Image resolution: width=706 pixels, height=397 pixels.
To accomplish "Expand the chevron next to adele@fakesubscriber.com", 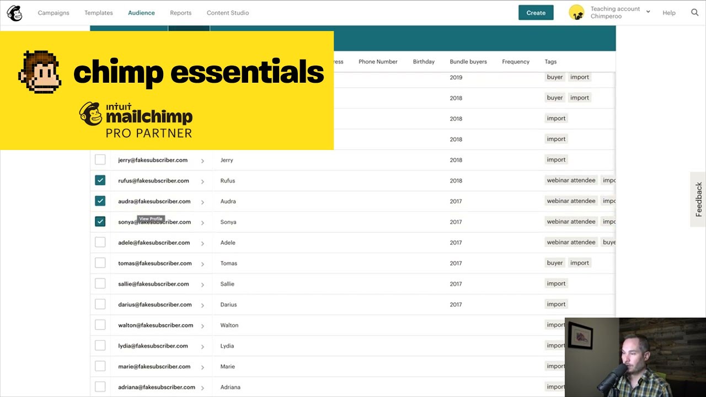I will [x=202, y=243].
